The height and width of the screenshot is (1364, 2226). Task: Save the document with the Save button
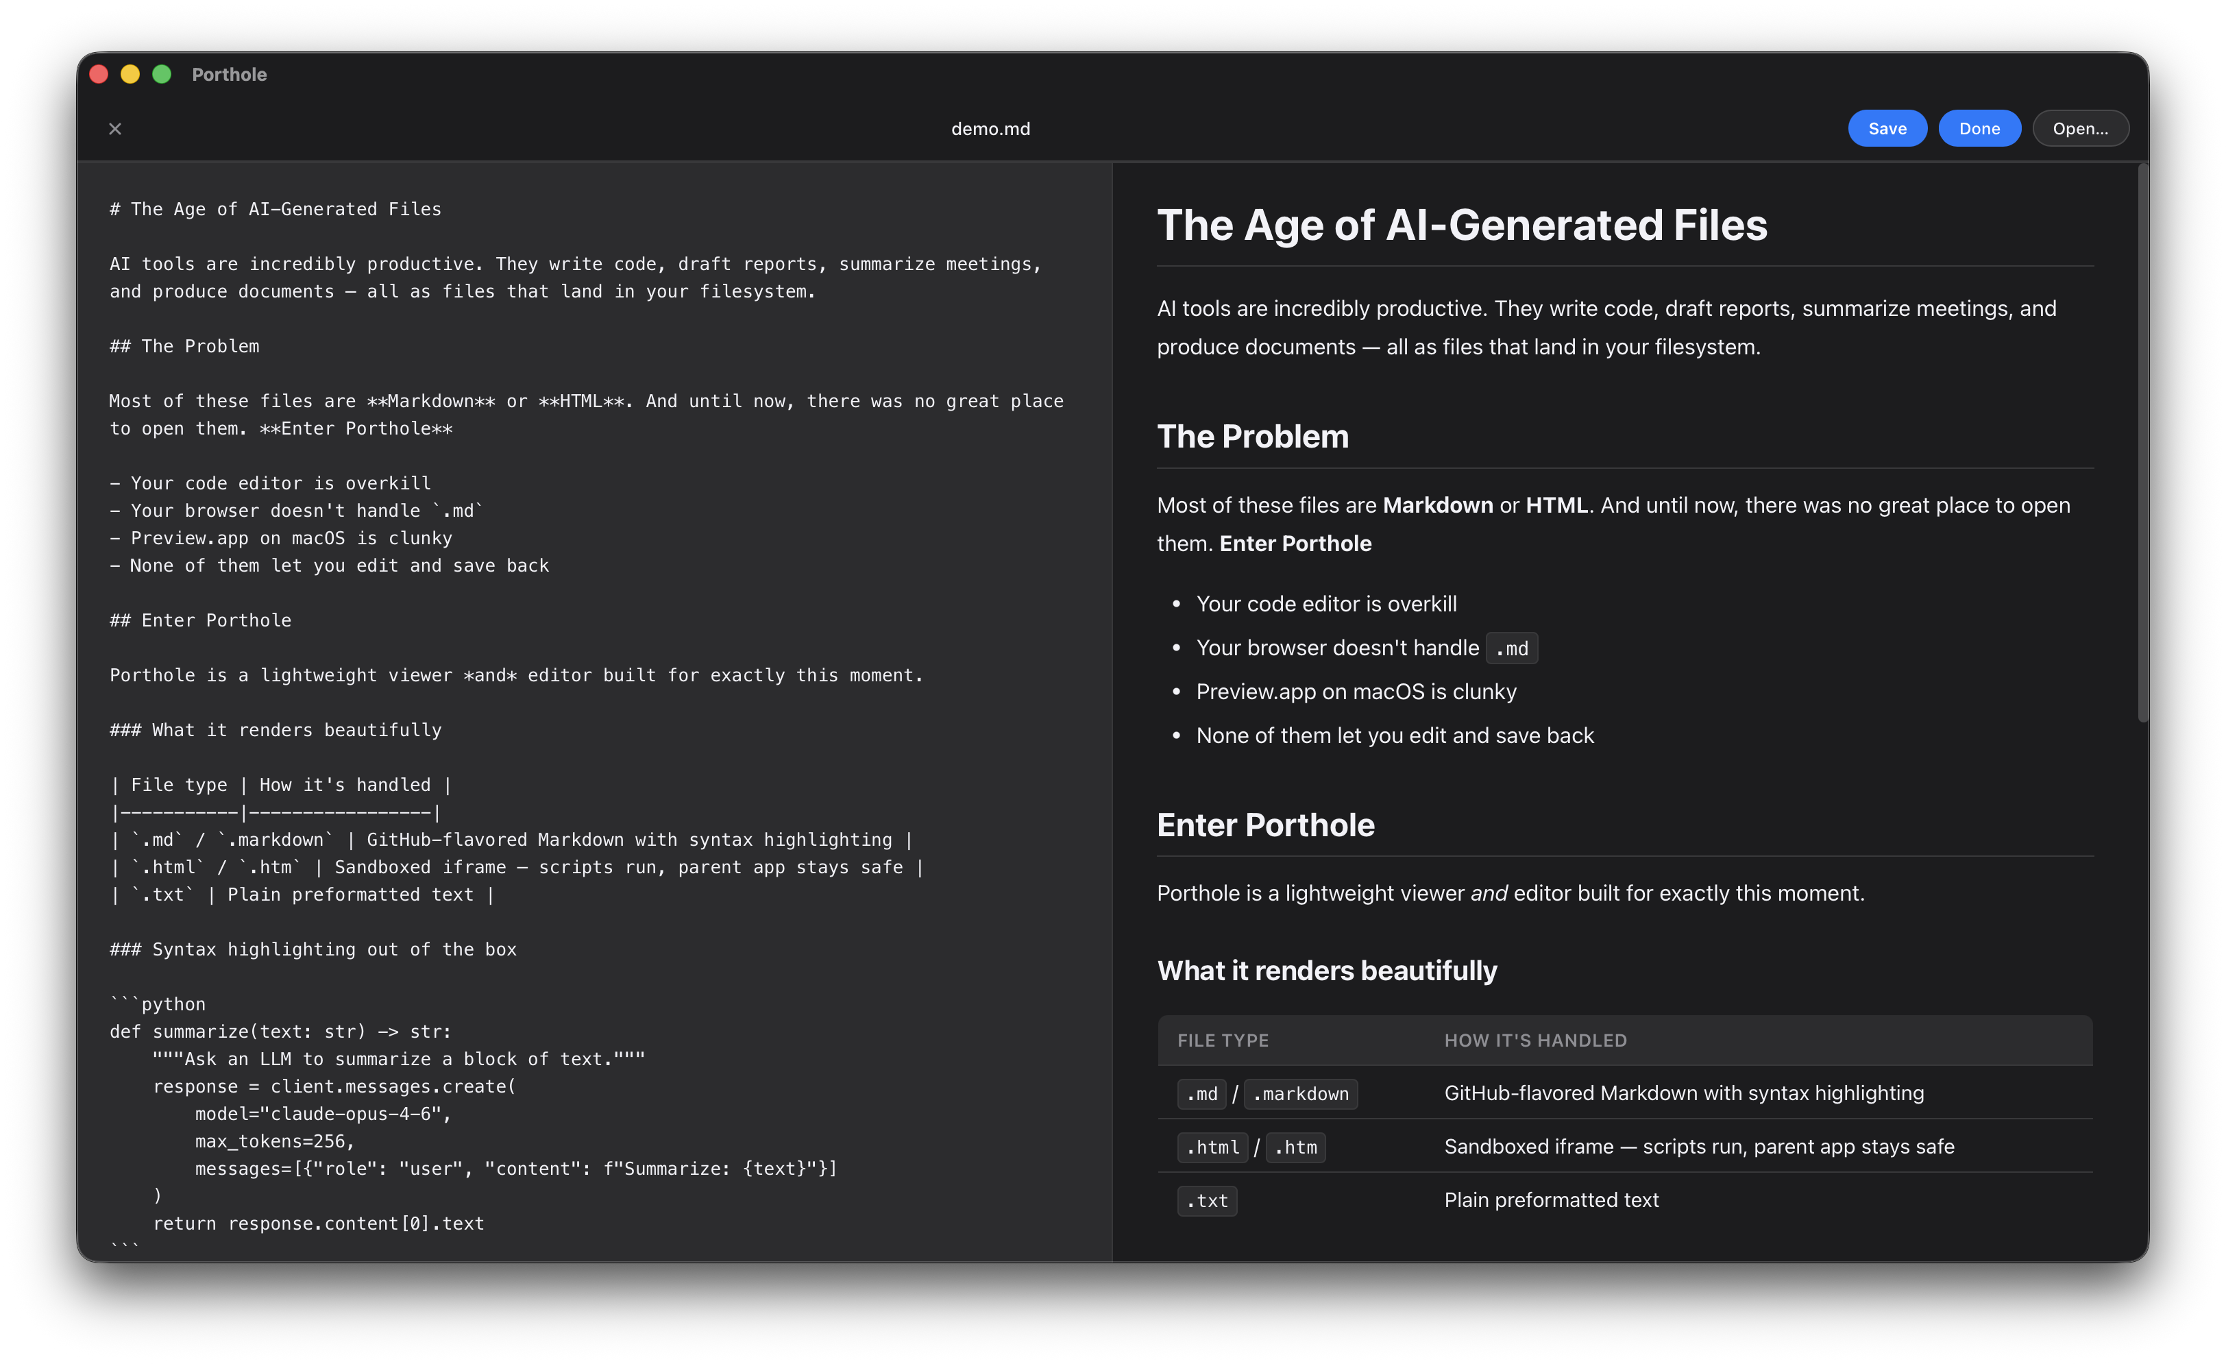coord(1886,128)
